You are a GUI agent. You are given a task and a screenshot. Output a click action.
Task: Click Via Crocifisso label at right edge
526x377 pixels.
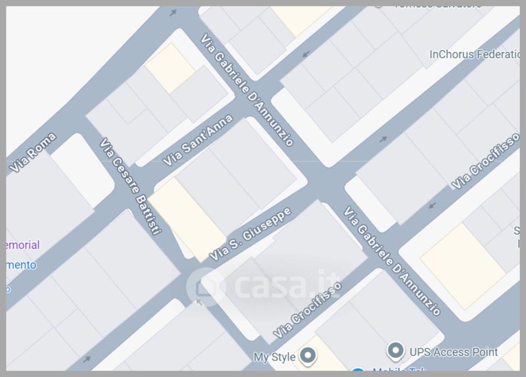[x=485, y=161]
